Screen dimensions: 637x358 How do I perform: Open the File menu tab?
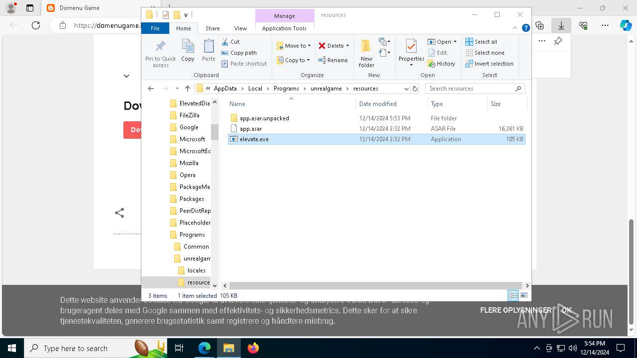click(155, 28)
